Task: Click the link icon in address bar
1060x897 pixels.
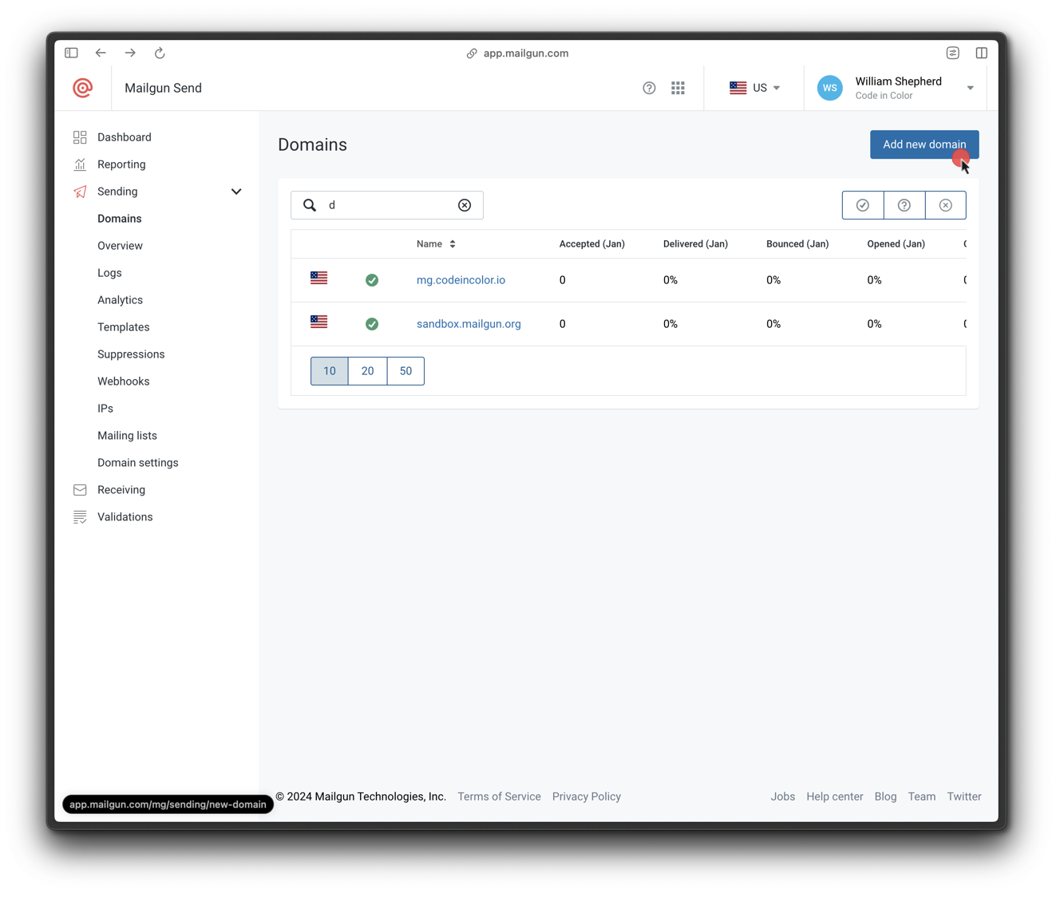Action: click(x=472, y=53)
